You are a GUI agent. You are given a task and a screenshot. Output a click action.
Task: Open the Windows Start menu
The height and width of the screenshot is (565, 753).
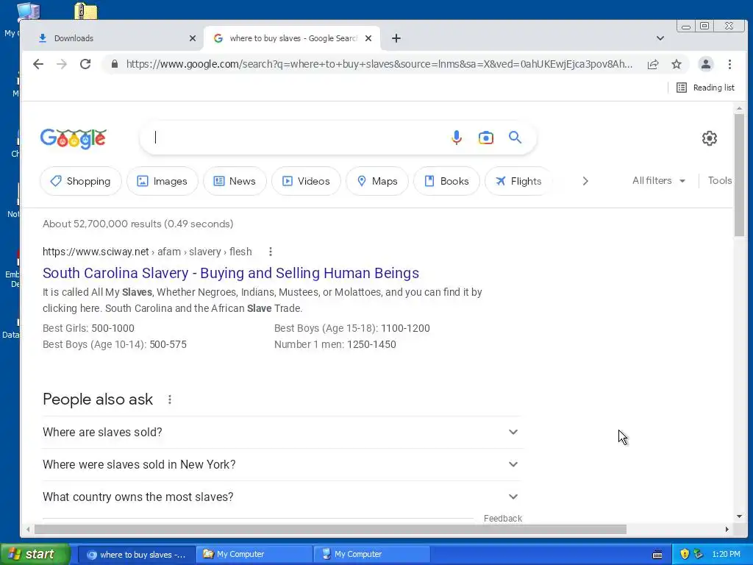pos(35,555)
